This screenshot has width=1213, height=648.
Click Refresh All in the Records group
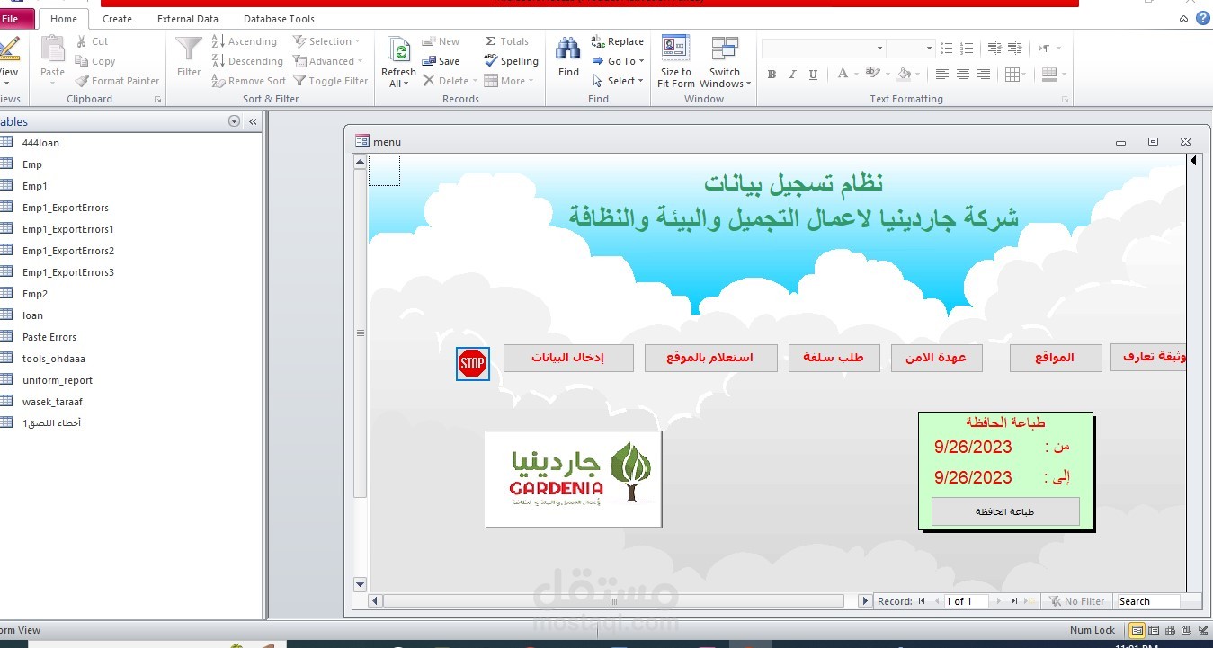tap(398, 63)
